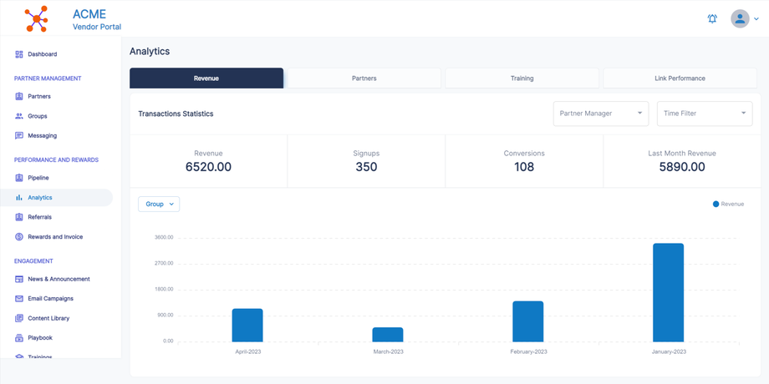This screenshot has height=384, width=769.
Task: Click the Content Library icon
Action: [19, 318]
